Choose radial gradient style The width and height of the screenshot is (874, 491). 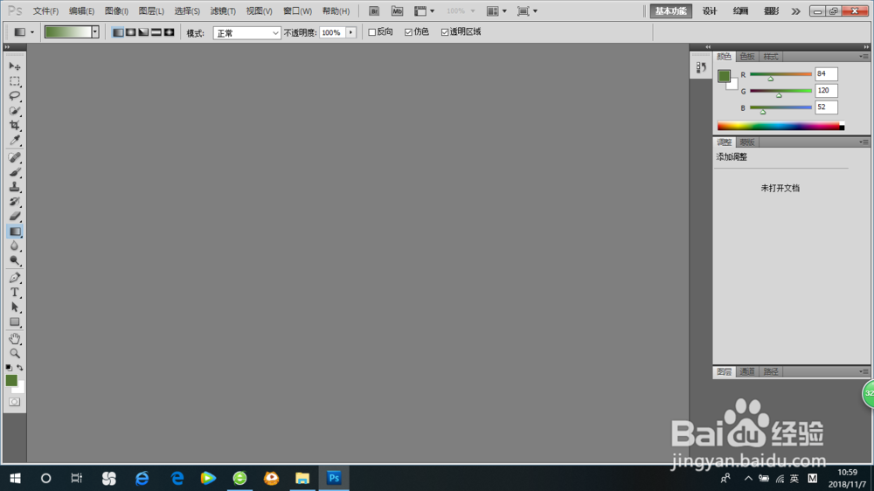[x=130, y=32]
